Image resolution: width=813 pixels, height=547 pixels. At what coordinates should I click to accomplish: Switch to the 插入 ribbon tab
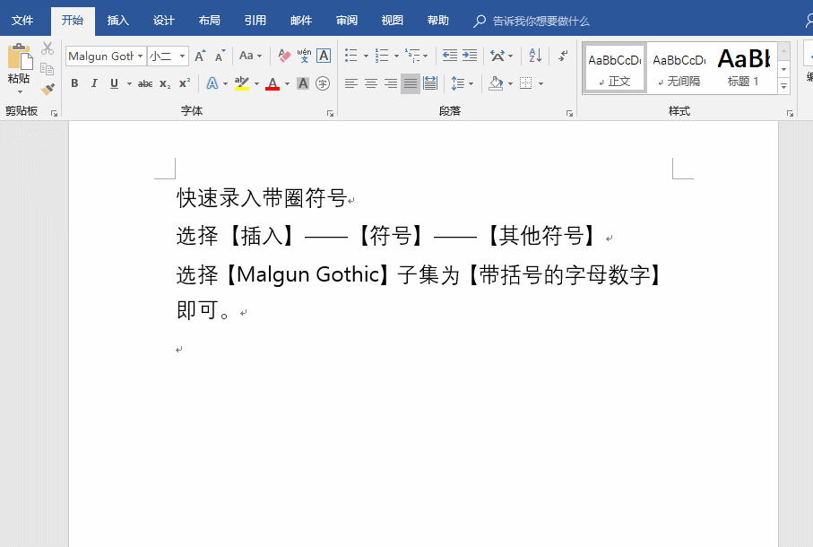click(117, 21)
